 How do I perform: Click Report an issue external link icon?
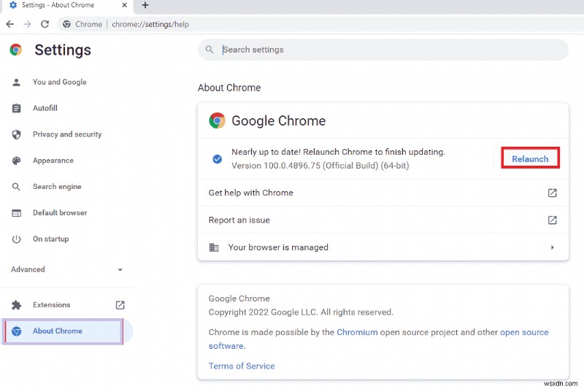pos(553,220)
